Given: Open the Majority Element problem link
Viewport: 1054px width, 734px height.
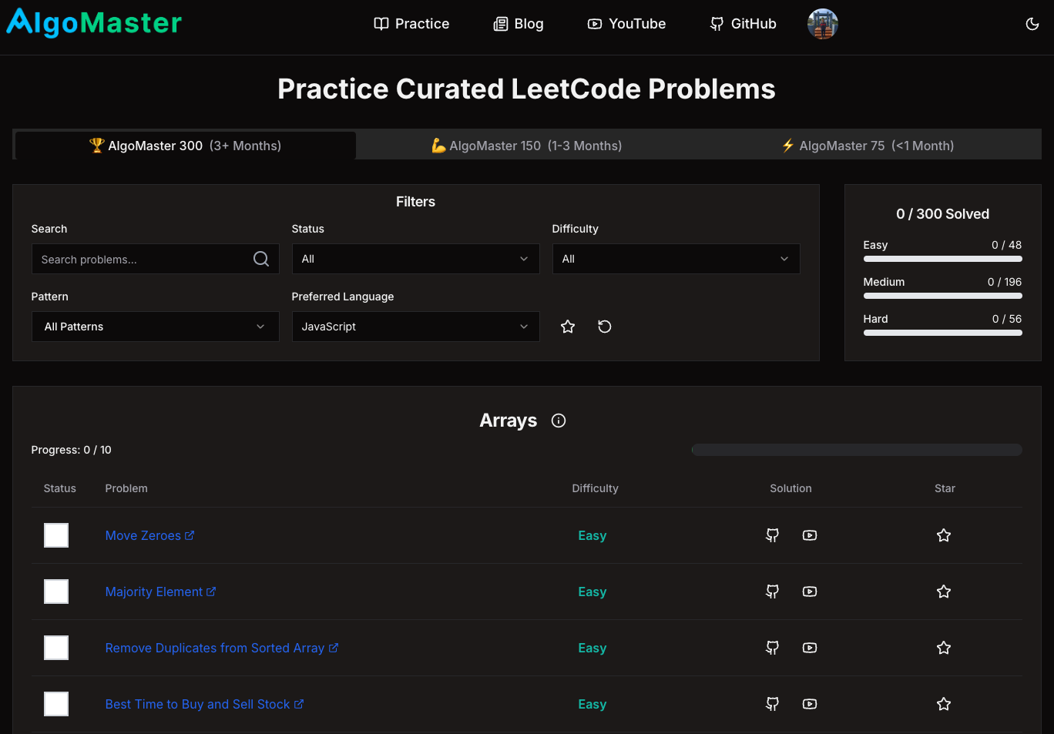Looking at the screenshot, I should (x=154, y=592).
